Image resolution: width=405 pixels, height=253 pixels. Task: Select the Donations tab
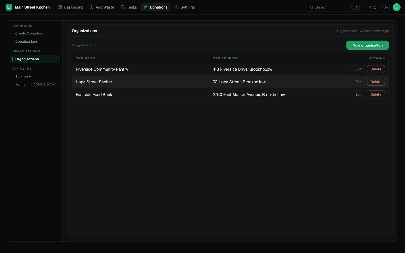156,7
